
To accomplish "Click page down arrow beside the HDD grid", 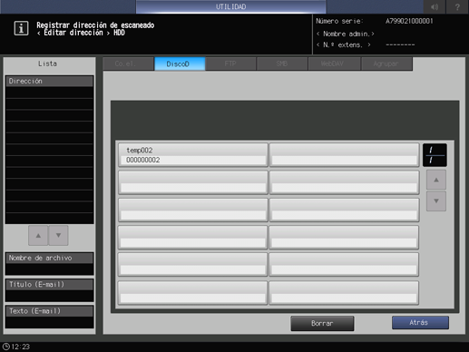I will click(436, 201).
